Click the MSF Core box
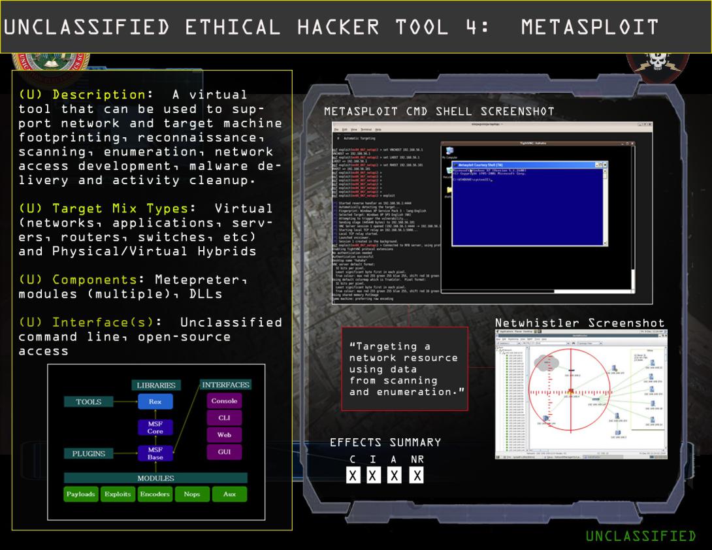The height and width of the screenshot is (550, 712). 155,427
